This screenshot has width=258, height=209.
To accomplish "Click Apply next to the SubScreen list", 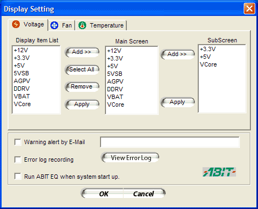I will [x=177, y=102].
